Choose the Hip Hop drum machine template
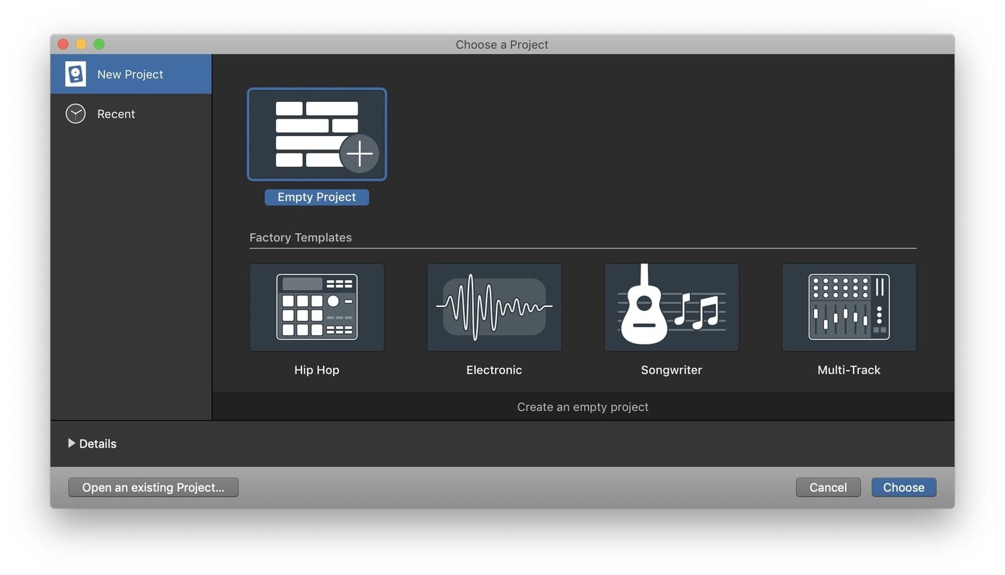1005x575 pixels. pyautogui.click(x=316, y=307)
